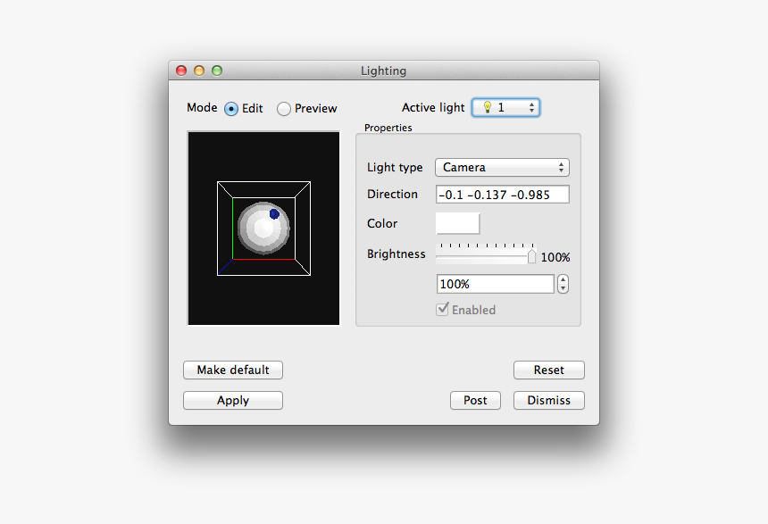Viewport: 768px width, 524px height.
Task: Switch to Preview mode
Action: 283,108
